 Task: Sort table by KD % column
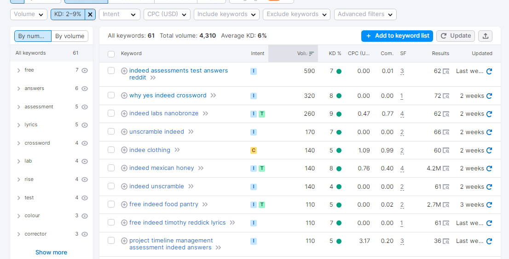tap(335, 53)
